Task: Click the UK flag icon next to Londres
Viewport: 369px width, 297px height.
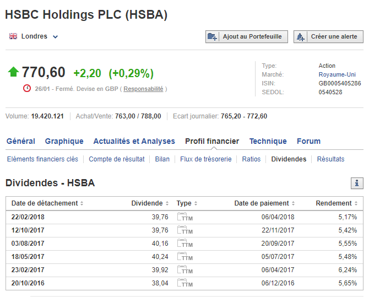Action: tap(13, 36)
